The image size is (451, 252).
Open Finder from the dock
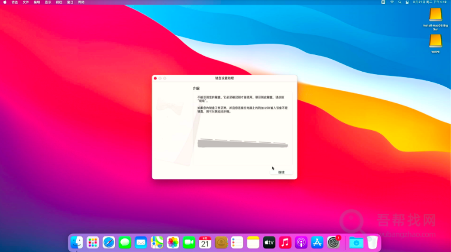[x=77, y=242]
